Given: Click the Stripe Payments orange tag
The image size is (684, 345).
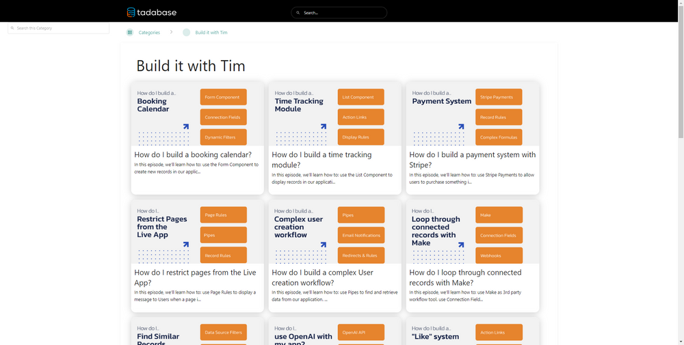Looking at the screenshot, I should (499, 97).
